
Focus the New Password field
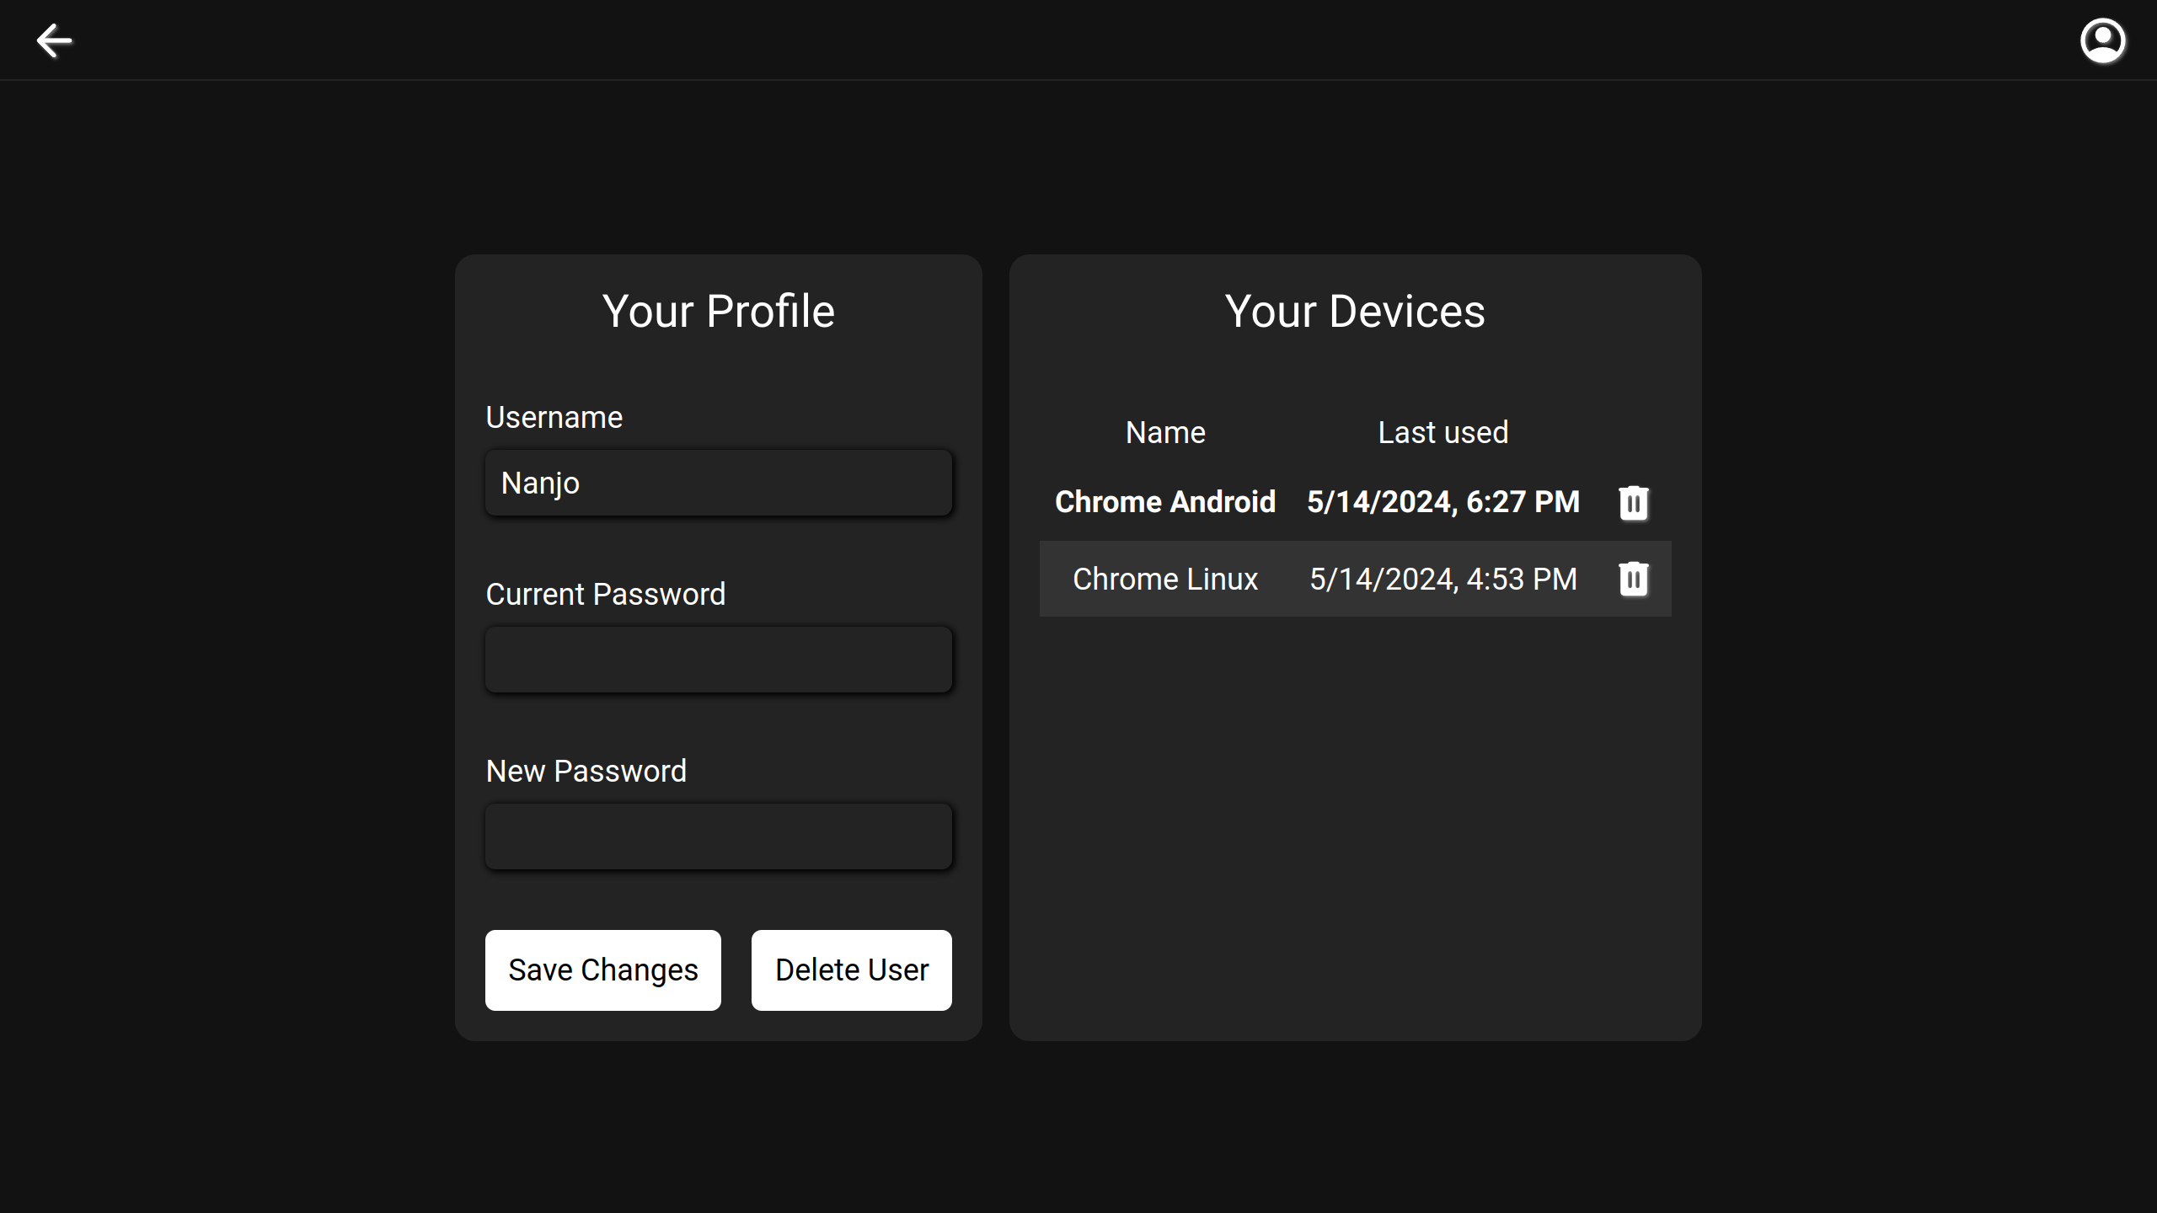[x=718, y=836]
